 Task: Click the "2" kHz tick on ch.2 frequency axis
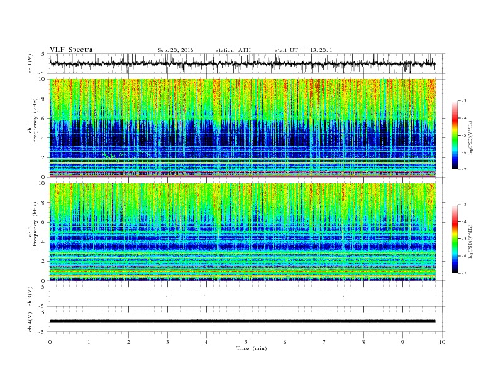pos(43,262)
